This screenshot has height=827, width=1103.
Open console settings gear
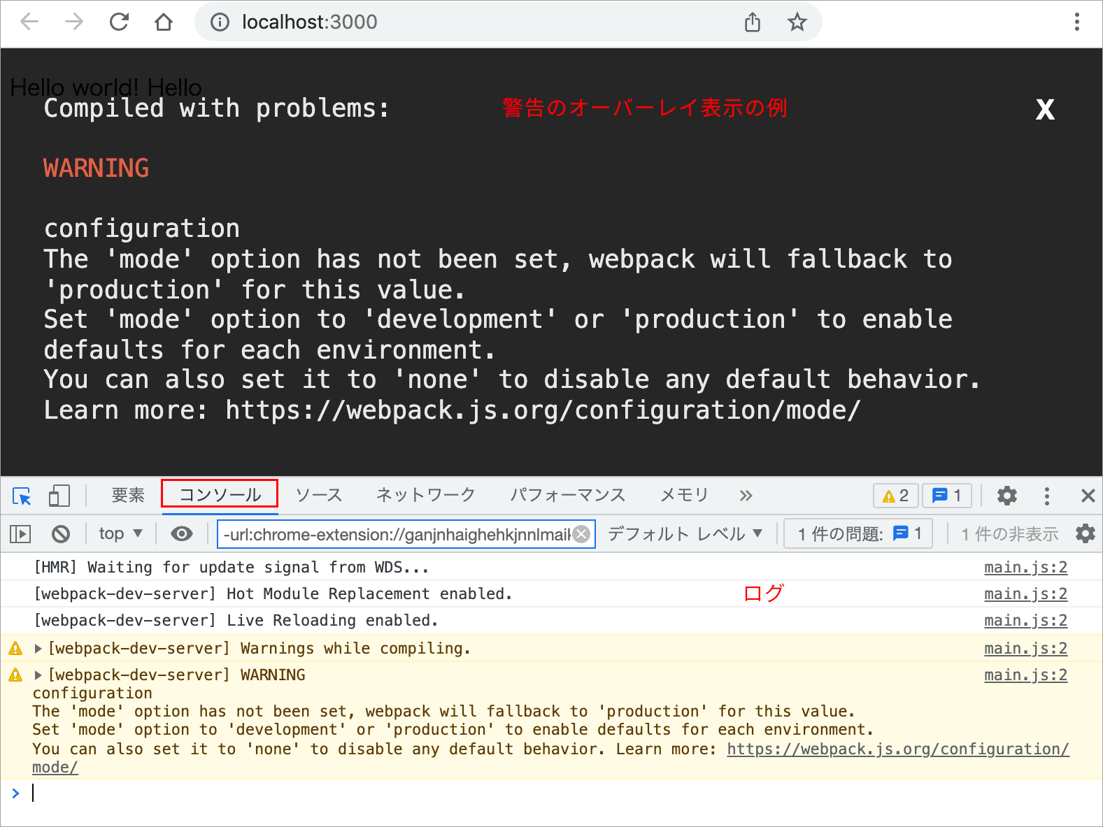[1086, 533]
